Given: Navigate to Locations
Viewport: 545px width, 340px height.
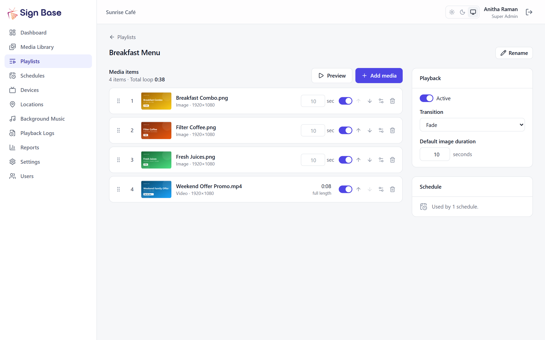Looking at the screenshot, I should click(48, 104).
